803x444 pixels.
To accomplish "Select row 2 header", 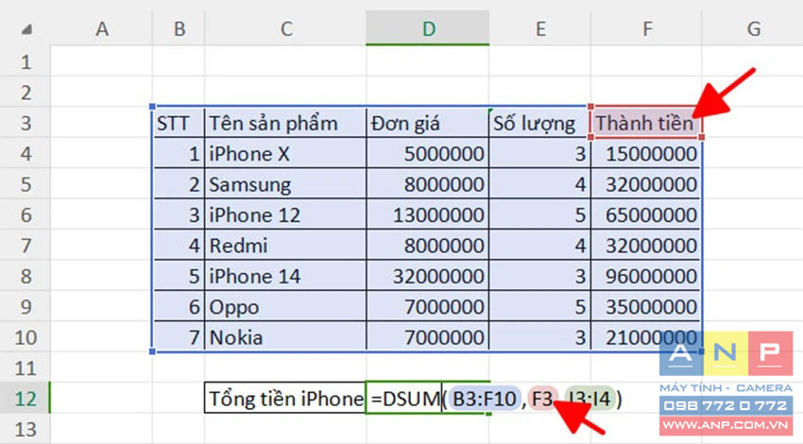I will tap(26, 93).
